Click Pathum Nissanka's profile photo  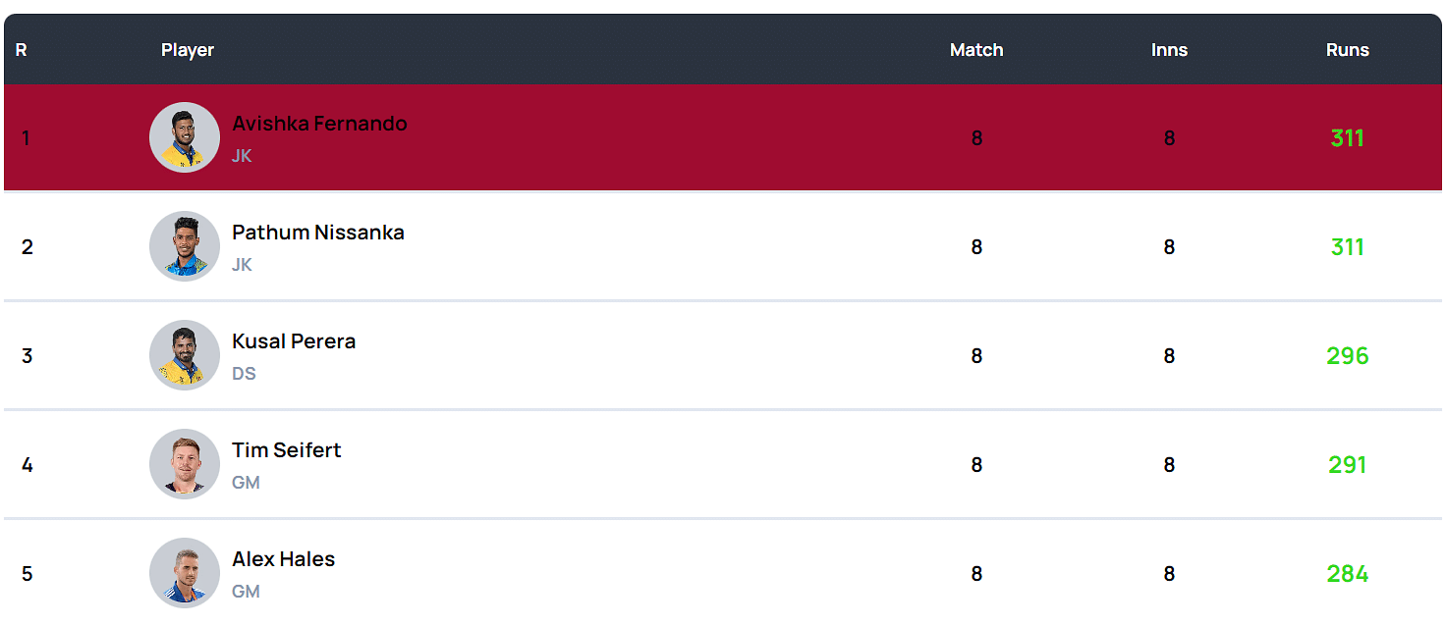[185, 246]
